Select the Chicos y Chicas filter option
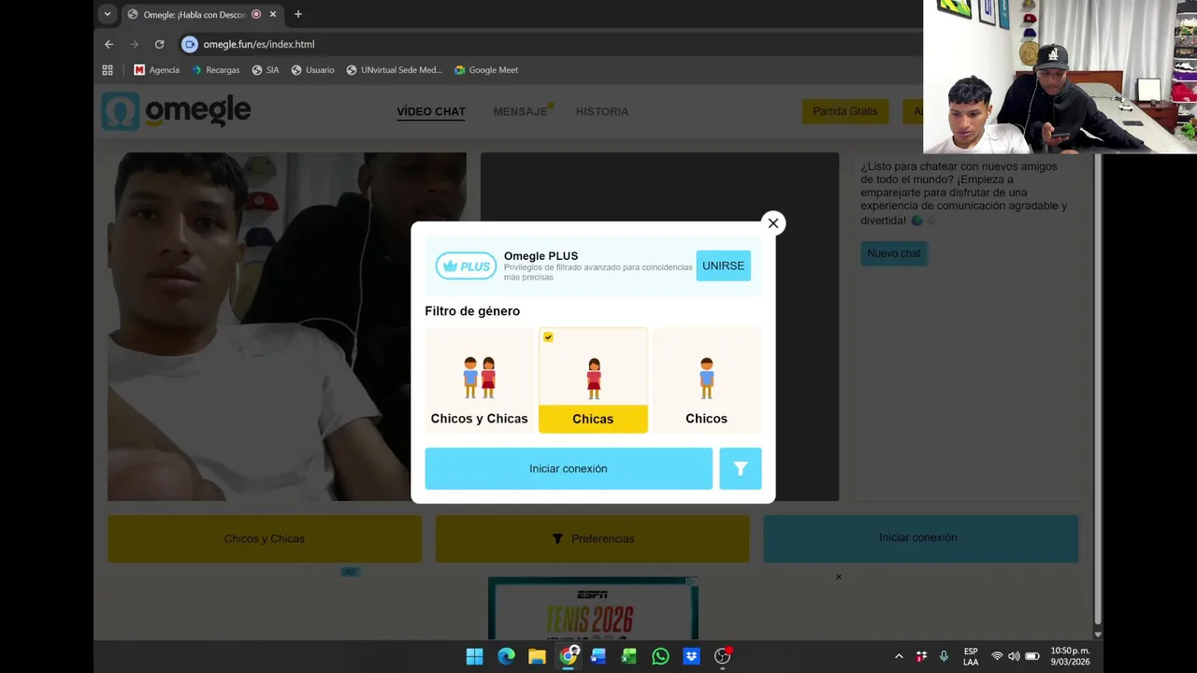 click(479, 379)
